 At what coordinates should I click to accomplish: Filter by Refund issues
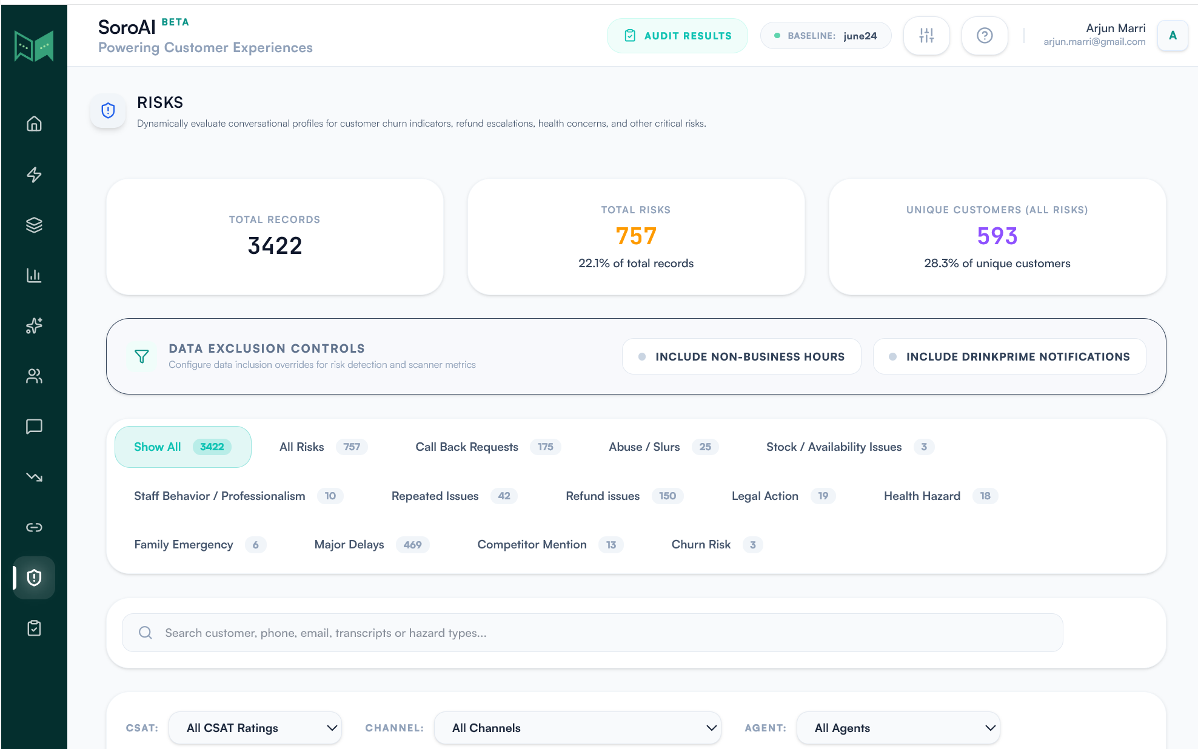(x=624, y=496)
